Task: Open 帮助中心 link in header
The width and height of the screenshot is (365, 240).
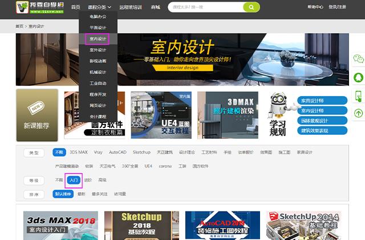Action: pos(315,7)
